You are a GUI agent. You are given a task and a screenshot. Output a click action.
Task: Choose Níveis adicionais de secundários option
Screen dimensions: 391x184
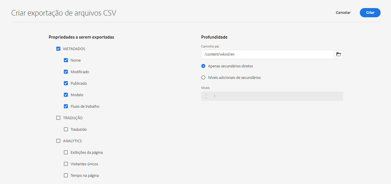coord(203,77)
